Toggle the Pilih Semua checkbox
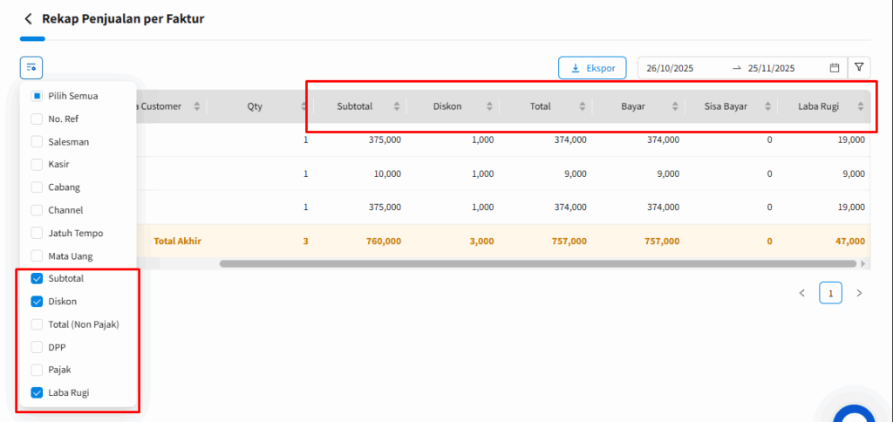Image resolution: width=893 pixels, height=422 pixels. point(37,95)
